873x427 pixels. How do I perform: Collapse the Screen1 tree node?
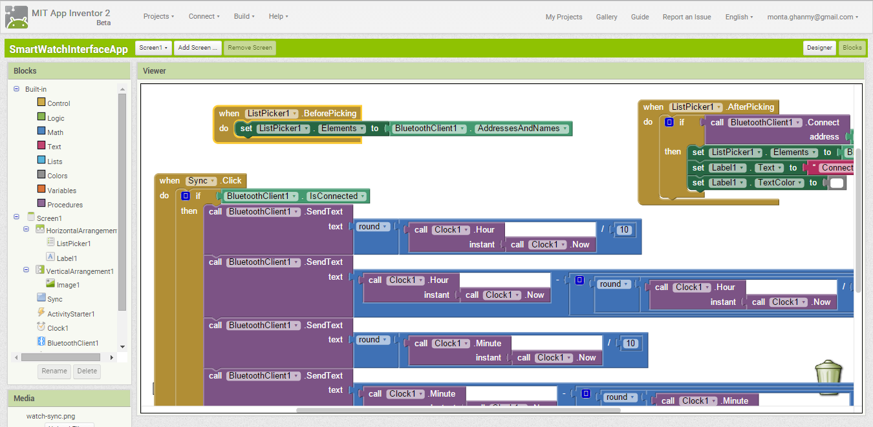point(16,218)
